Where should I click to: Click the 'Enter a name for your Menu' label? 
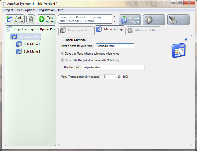[77, 46]
